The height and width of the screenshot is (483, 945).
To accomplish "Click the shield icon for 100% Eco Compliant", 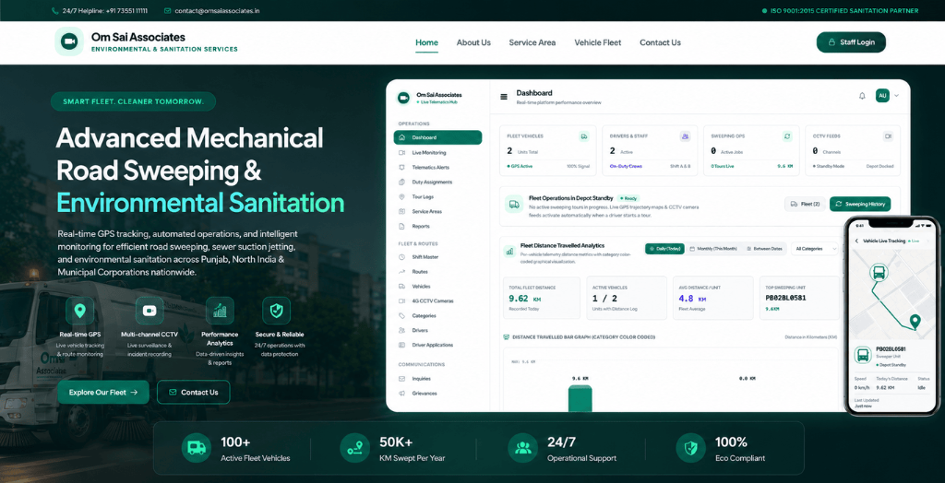I will [x=690, y=448].
